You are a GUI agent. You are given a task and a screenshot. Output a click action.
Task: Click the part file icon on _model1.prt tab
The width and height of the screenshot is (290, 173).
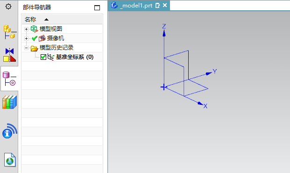114,5
